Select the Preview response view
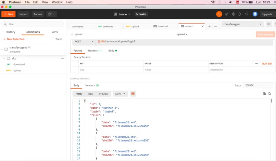The height and width of the screenshot is (161, 276). (x=103, y=94)
